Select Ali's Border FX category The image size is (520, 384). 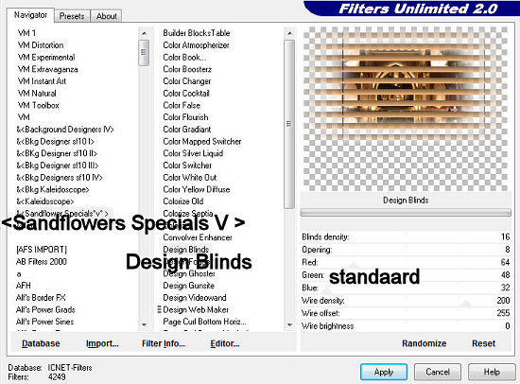41,297
